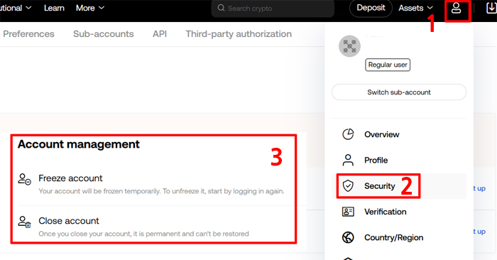
Task: Switch to the API tab
Action: click(x=160, y=34)
